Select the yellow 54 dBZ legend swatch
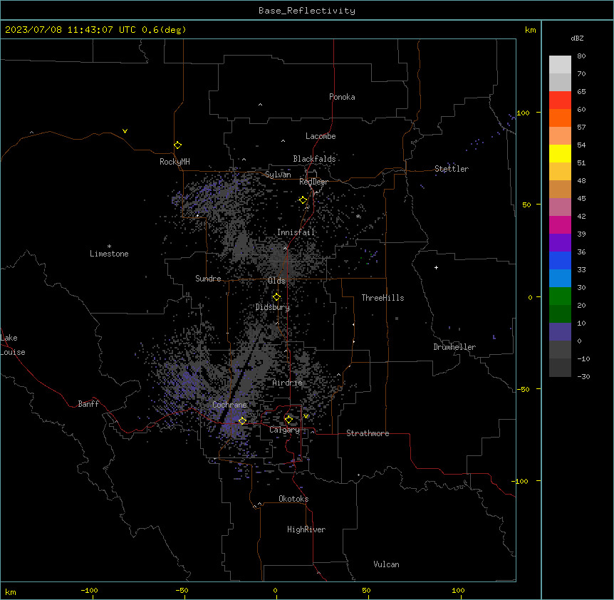The width and height of the screenshot is (614, 600). click(x=560, y=153)
